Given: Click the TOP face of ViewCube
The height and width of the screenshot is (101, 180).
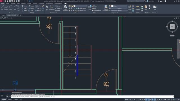Looking at the screenshot, I should pyautogui.click(x=172, y=26).
